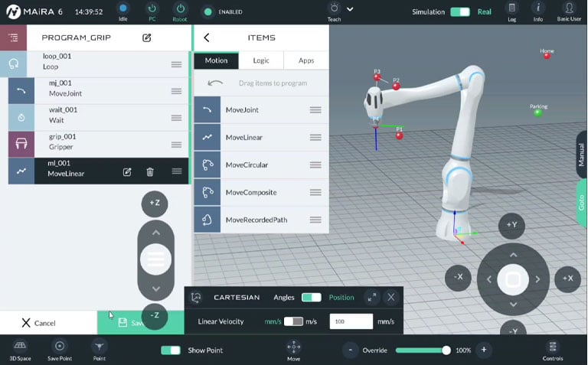Toggle the Show Point switch

pos(171,350)
